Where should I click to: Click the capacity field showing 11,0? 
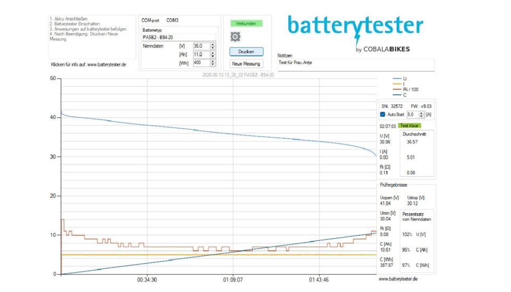tap(201, 54)
